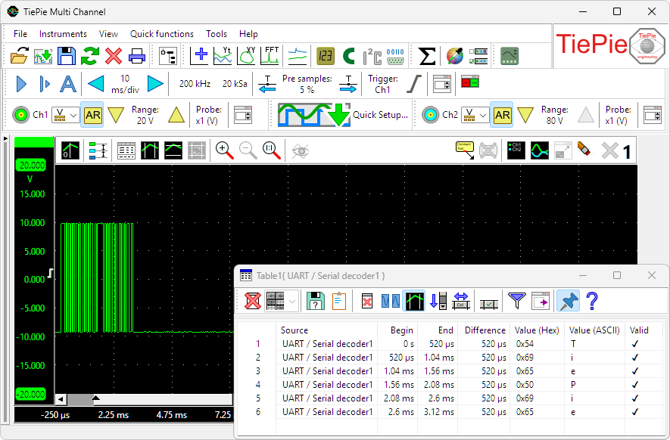This screenshot has height=440, width=670.
Task: Open the instrument settings window icon
Action: 442,84
